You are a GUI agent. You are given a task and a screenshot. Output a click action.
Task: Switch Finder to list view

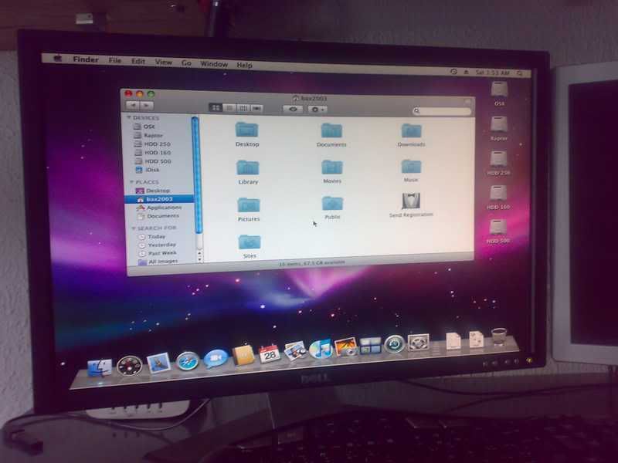point(229,108)
